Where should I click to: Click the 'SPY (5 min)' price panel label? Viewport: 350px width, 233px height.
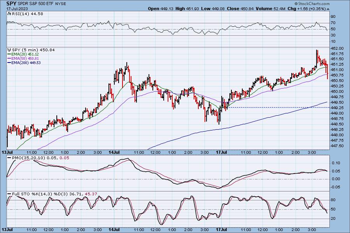tap(24, 50)
